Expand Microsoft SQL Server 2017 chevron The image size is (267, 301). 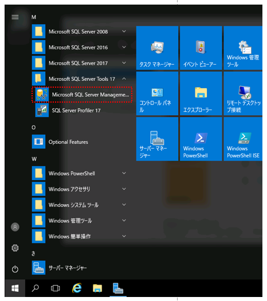pos(124,62)
